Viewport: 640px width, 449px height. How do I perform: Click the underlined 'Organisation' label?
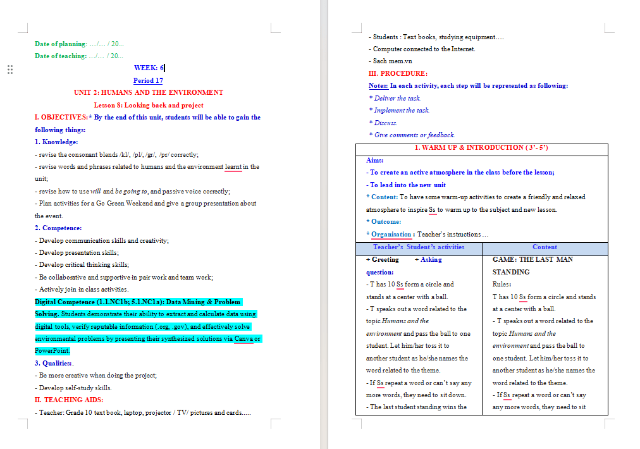click(391, 234)
